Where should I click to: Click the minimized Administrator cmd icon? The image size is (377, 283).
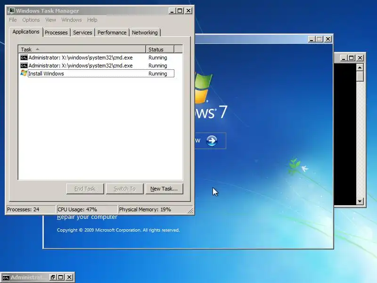6,277
